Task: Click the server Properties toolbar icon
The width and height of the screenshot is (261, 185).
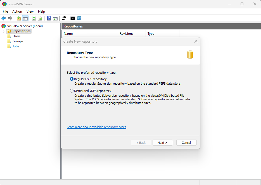Action: (64, 18)
